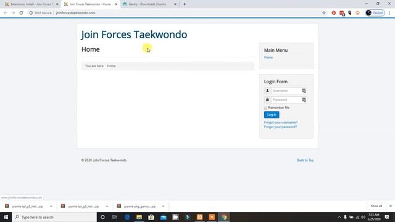395x222 pixels.
Task: Open Windows notification center
Action: point(387,217)
